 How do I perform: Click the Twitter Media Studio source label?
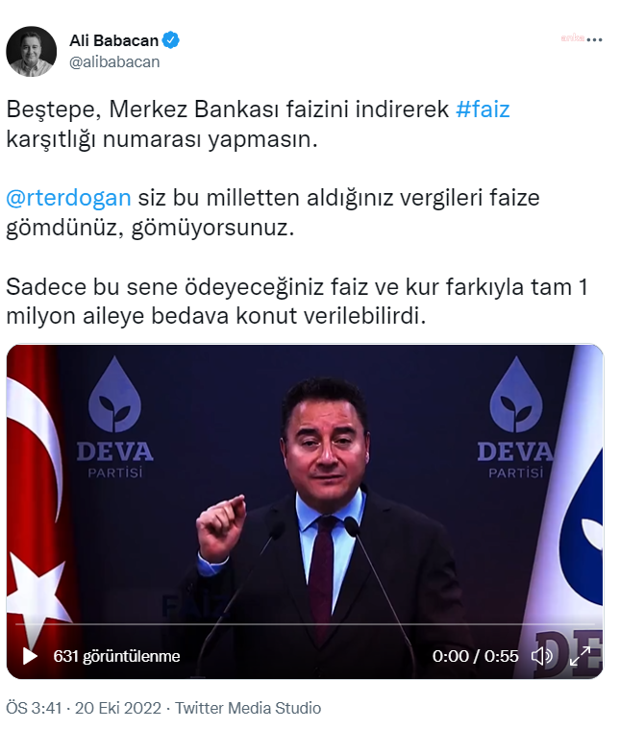[248, 708]
